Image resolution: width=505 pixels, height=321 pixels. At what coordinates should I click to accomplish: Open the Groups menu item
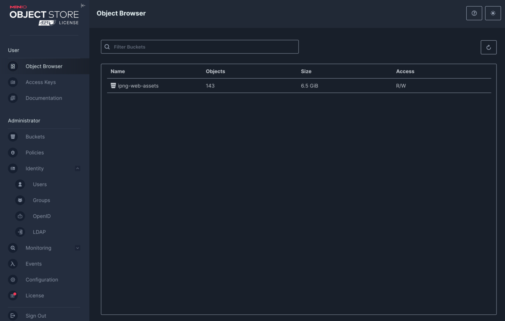[x=41, y=200]
